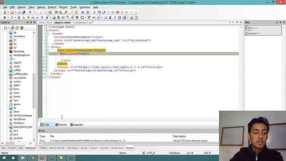Click the Windows Start button

click(4, 158)
